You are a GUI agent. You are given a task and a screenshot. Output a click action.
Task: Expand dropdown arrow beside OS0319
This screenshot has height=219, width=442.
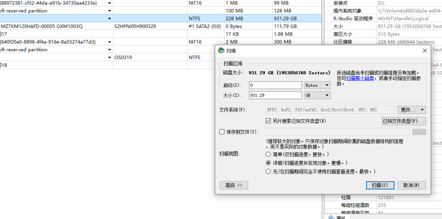(x=109, y=57)
